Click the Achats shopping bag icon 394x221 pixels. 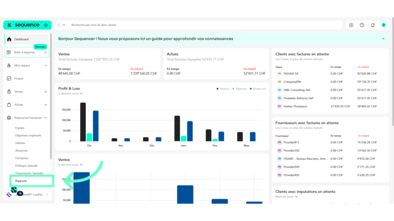[9, 105]
